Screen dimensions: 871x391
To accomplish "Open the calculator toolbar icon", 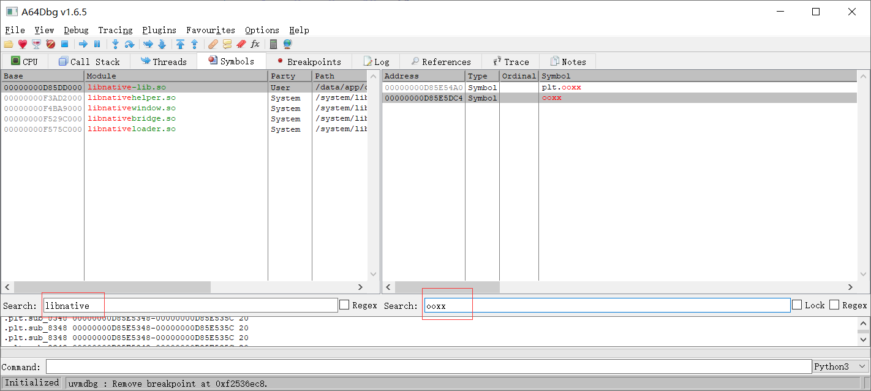I will click(273, 44).
